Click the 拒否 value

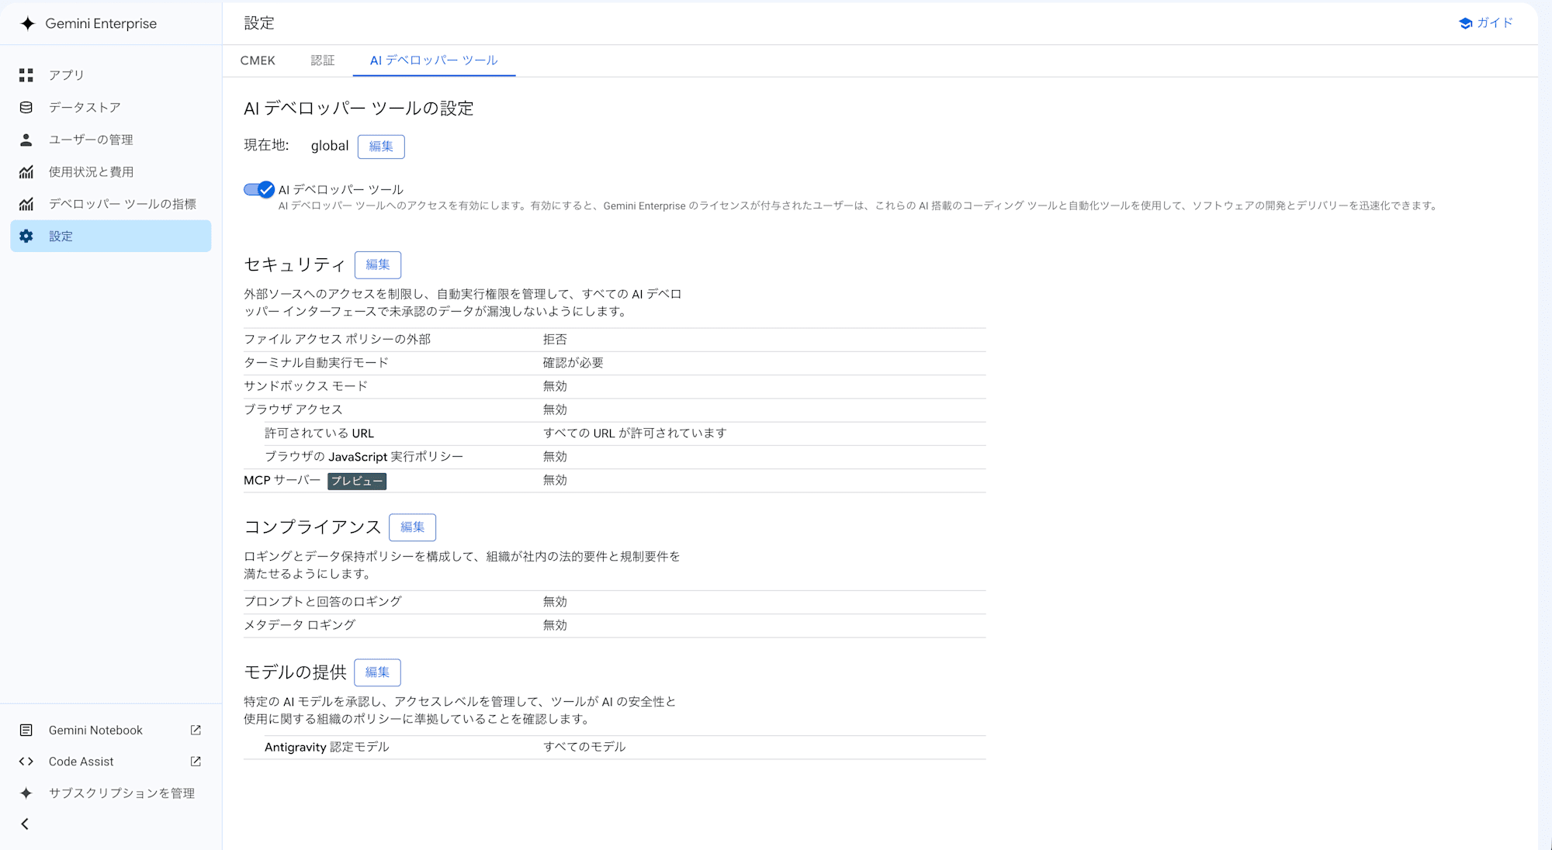[555, 340]
